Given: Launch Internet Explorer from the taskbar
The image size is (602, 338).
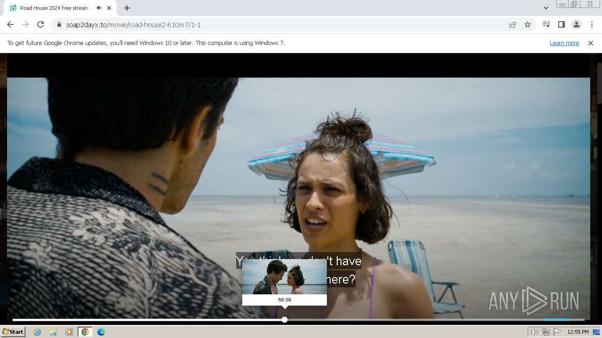Looking at the screenshot, I should point(37,332).
